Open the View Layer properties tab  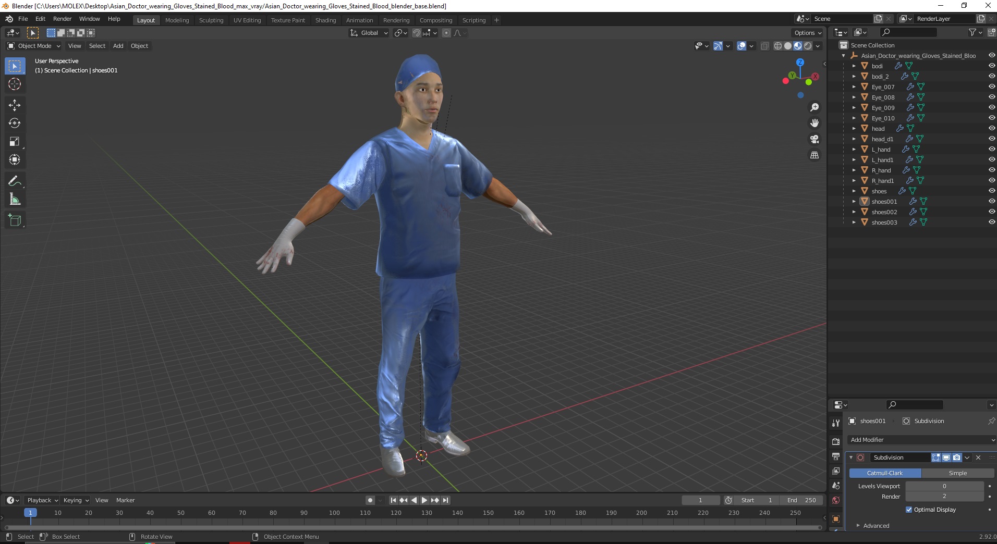coord(836,471)
